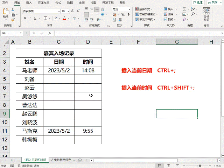The width and height of the screenshot is (224, 168).
Task: Open the borders dropdown arrow
Action: (x=49, y=18)
